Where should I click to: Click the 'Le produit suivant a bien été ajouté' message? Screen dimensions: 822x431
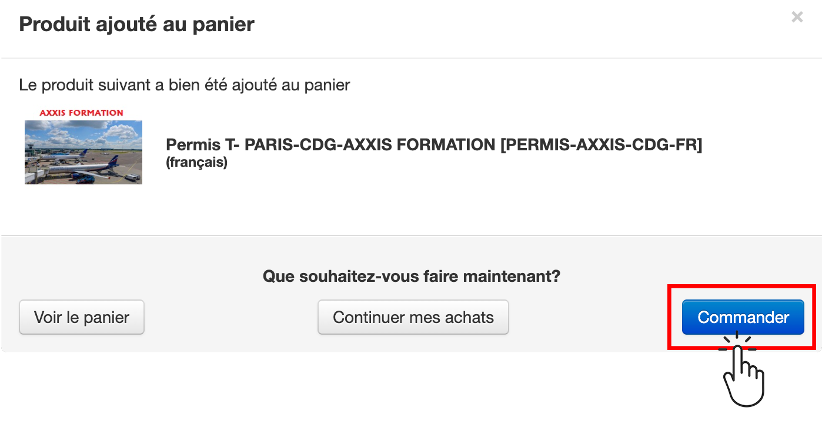click(x=185, y=85)
